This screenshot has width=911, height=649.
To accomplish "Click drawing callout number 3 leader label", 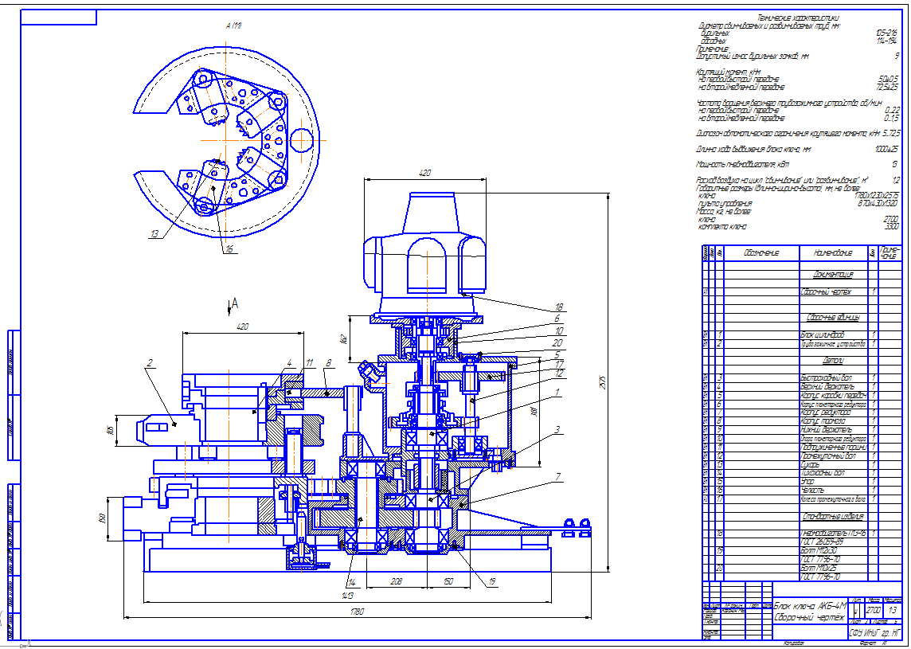I will (x=557, y=430).
